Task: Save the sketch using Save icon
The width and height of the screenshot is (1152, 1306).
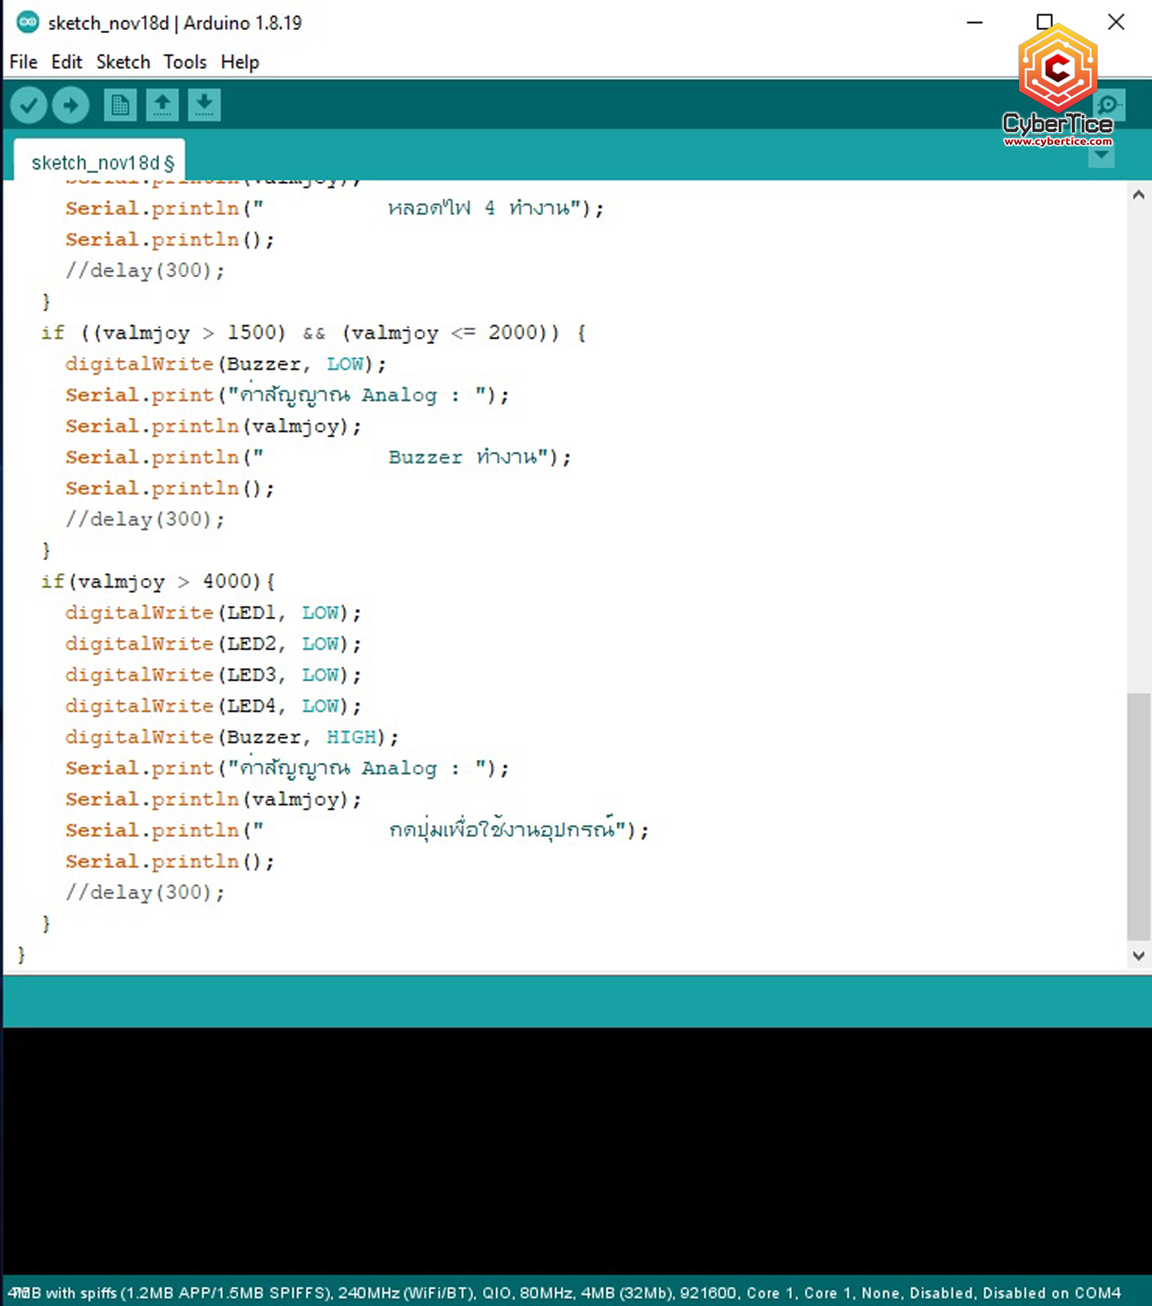Action: click(204, 105)
